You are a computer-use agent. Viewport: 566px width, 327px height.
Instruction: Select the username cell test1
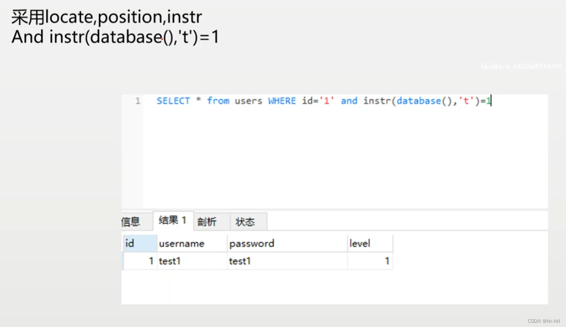tap(192, 261)
